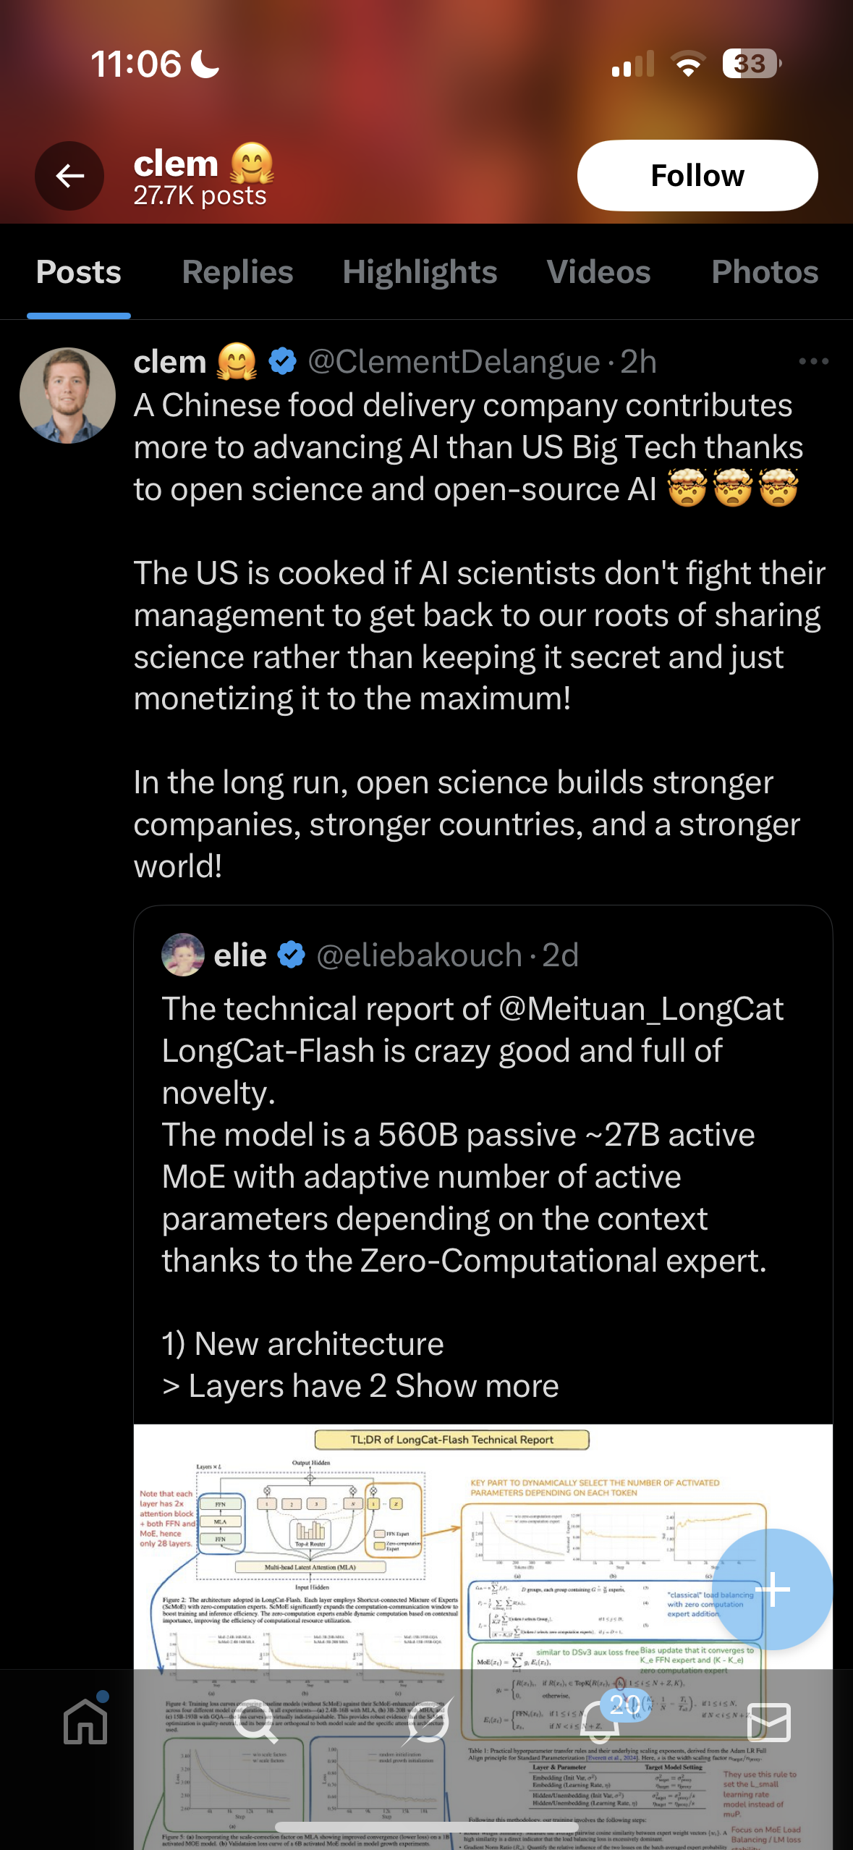Open the Search magnifier icon

[x=255, y=1721]
